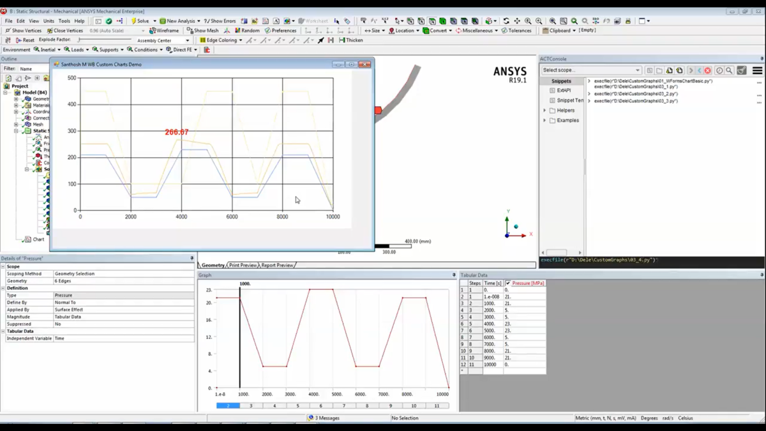766x431 pixels.
Task: Click the Pan view icon
Action: point(517,21)
